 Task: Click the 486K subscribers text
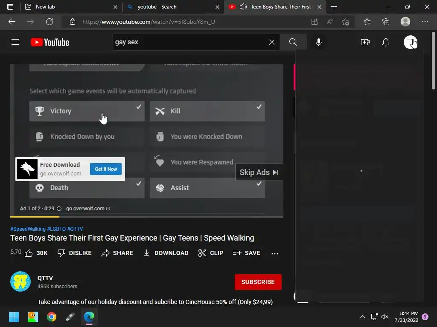tap(58, 287)
